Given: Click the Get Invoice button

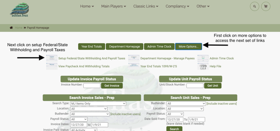Looking at the screenshot, I should (112, 86).
